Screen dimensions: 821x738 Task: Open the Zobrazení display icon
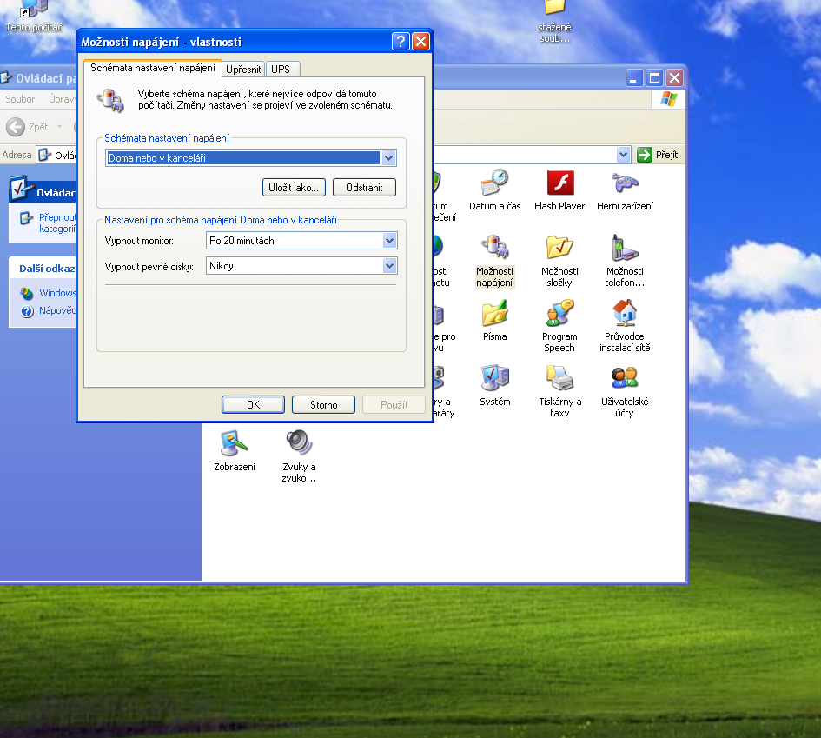235,445
